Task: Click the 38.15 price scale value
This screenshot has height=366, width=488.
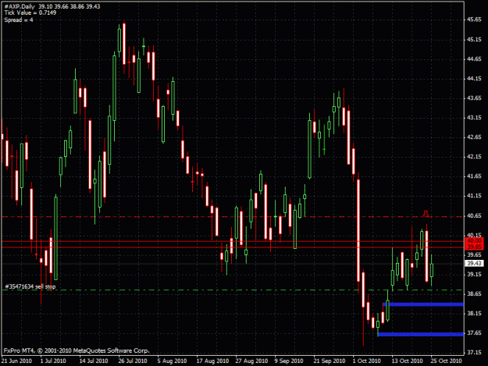Action: [x=474, y=313]
